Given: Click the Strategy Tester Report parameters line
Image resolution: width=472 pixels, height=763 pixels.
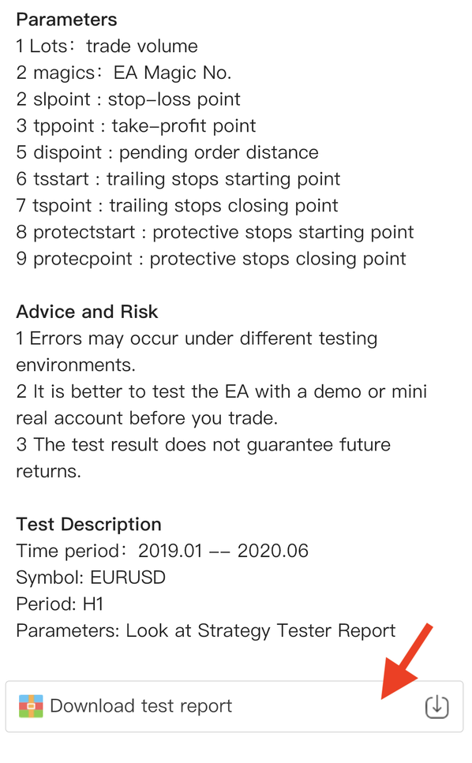Looking at the screenshot, I should click(x=206, y=630).
